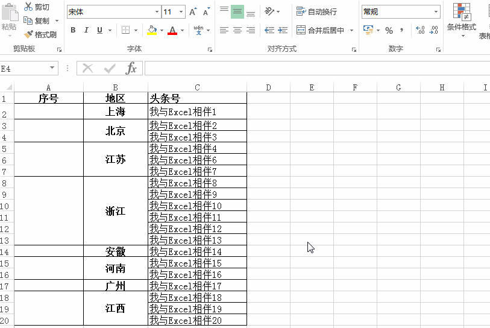Select column E header
The image size is (490, 328).
tap(312, 87)
